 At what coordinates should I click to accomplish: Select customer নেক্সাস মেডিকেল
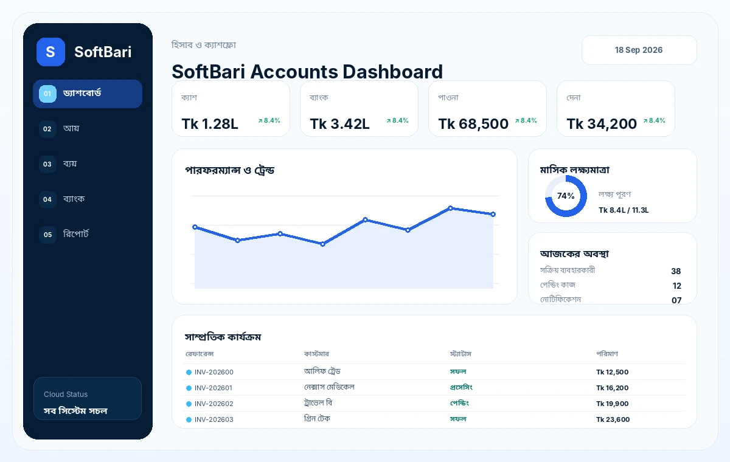[329, 387]
